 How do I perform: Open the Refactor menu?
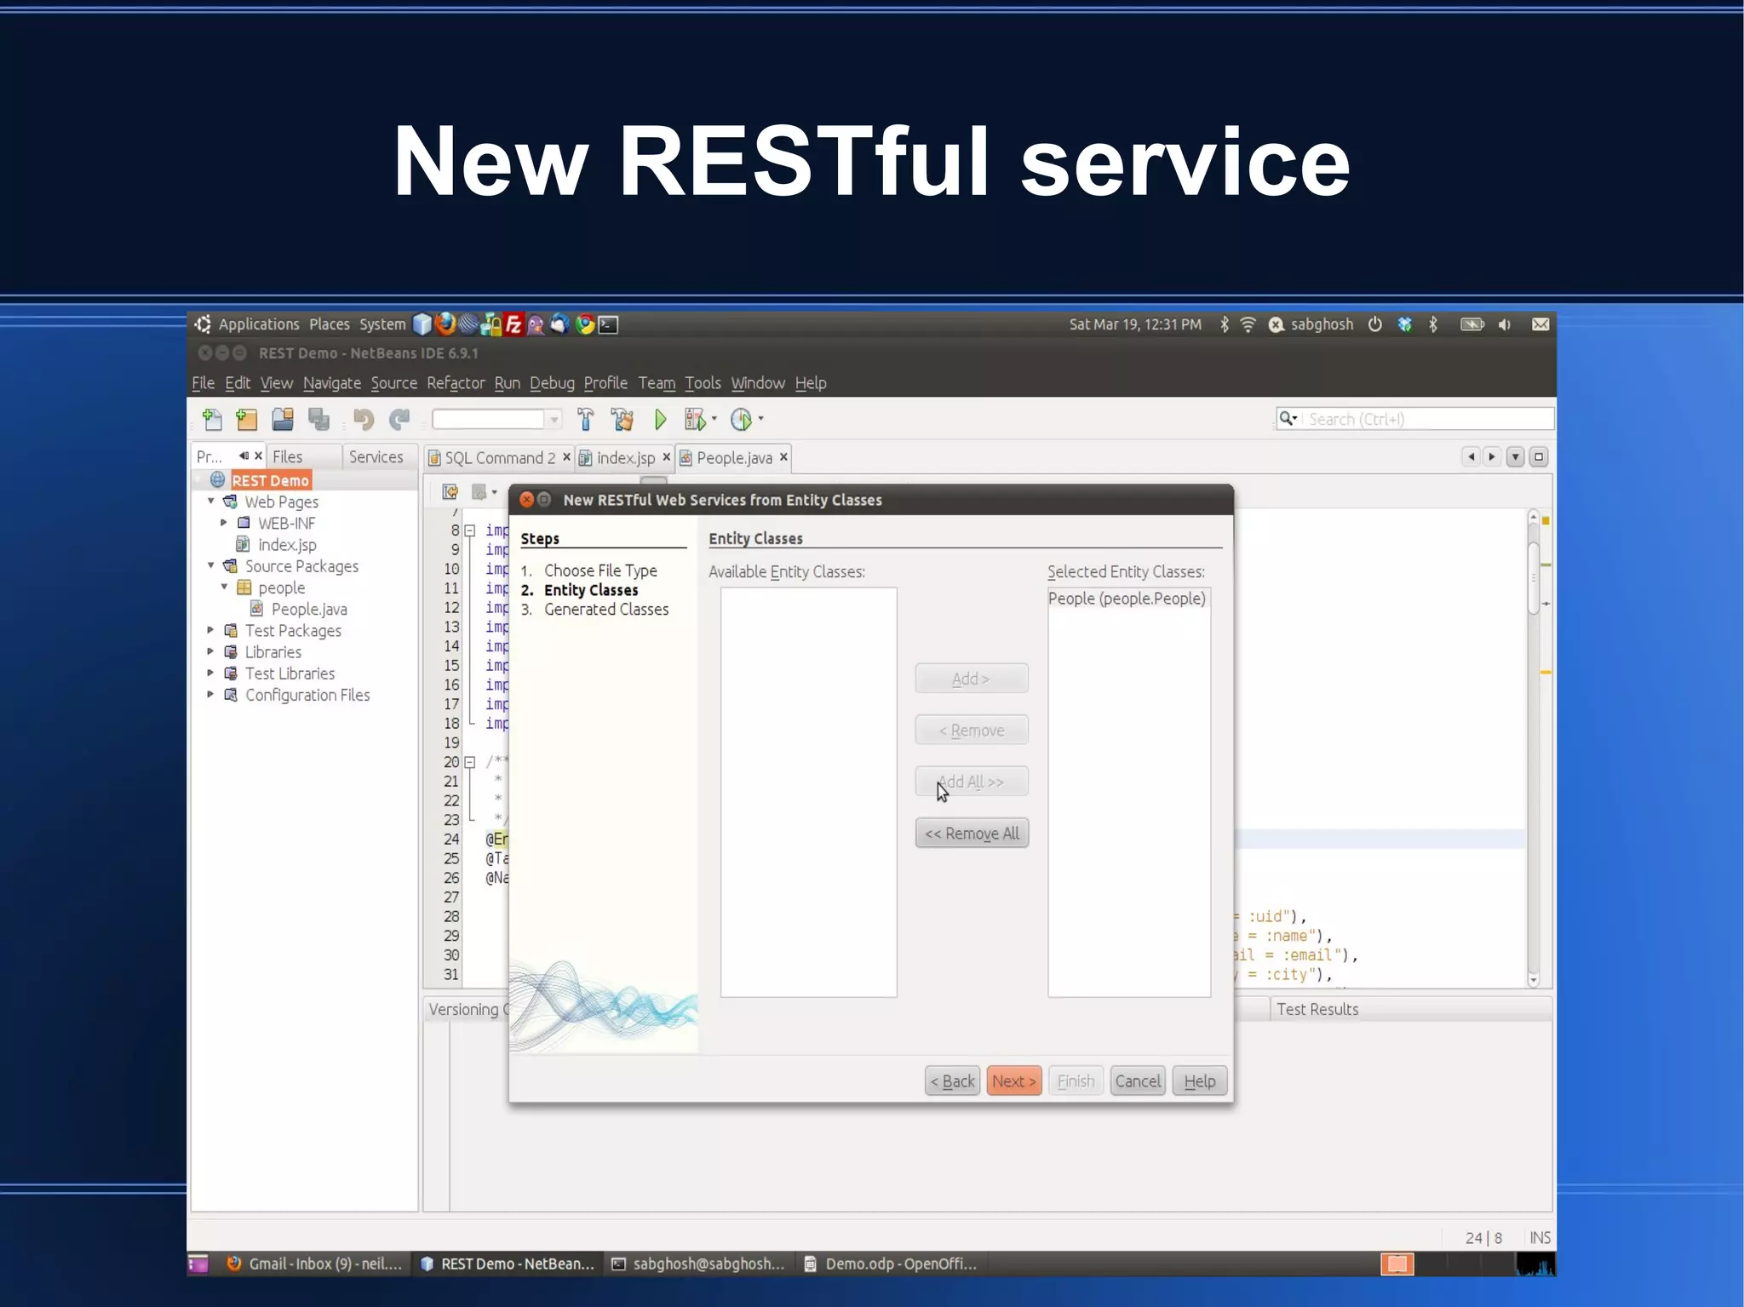(x=456, y=383)
